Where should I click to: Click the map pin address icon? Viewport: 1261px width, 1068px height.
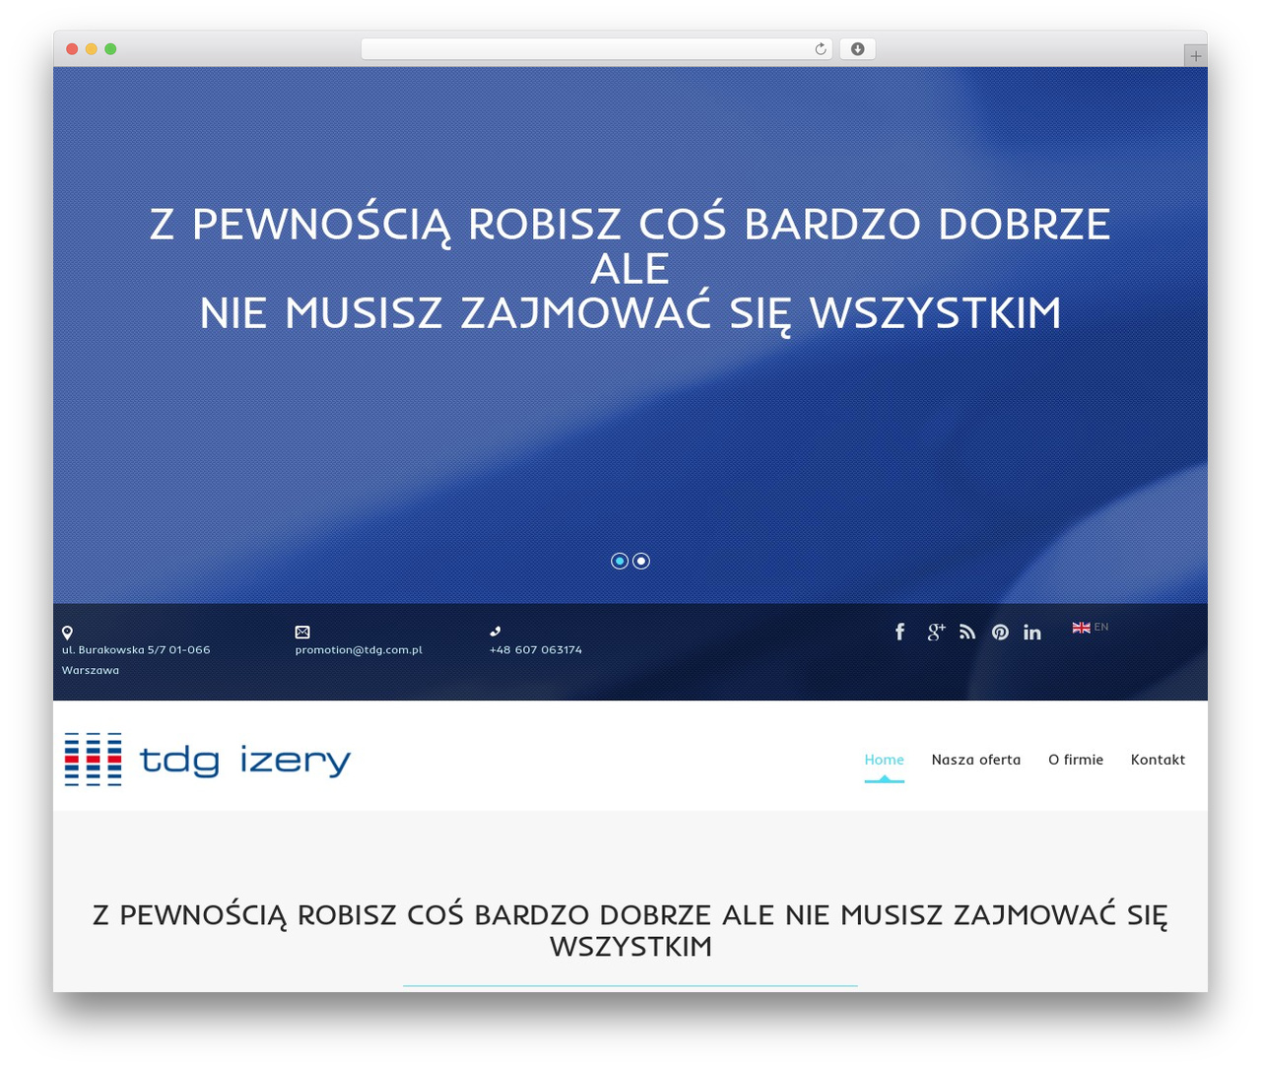coord(67,633)
